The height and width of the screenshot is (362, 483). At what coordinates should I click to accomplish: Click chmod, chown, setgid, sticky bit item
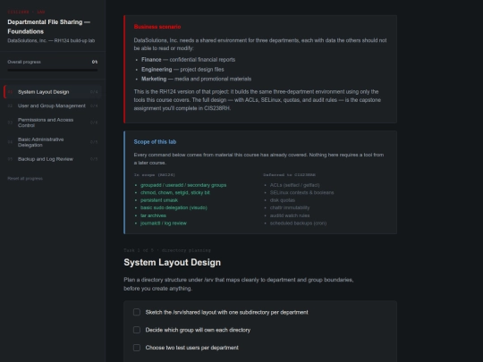175,193
